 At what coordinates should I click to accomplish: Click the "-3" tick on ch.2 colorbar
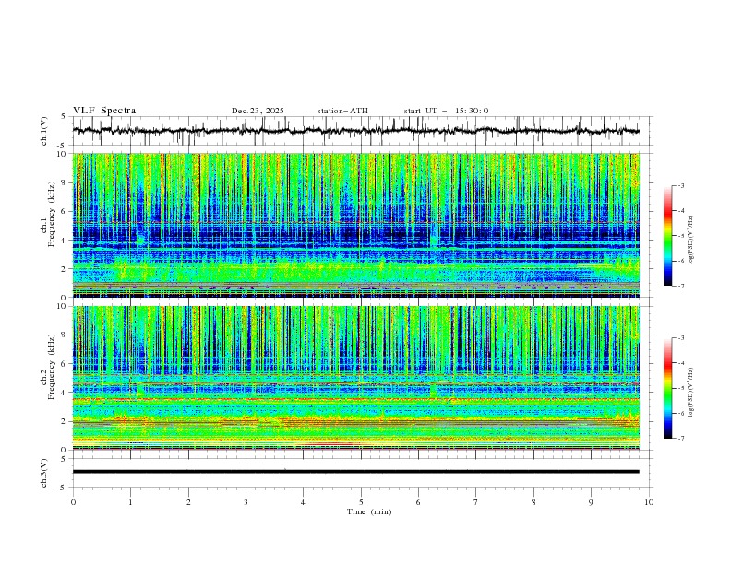point(680,338)
